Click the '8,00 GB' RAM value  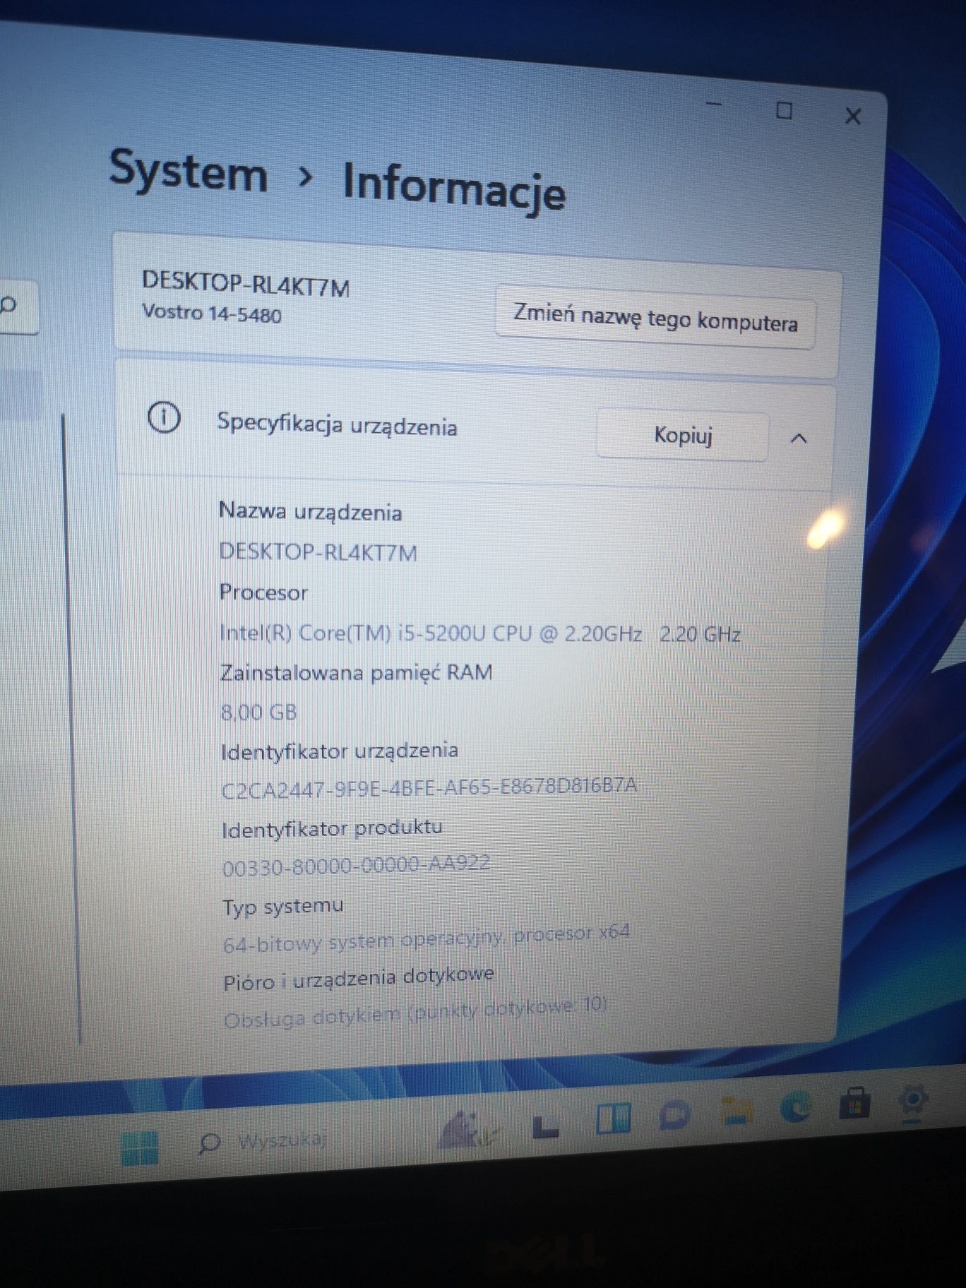258,712
